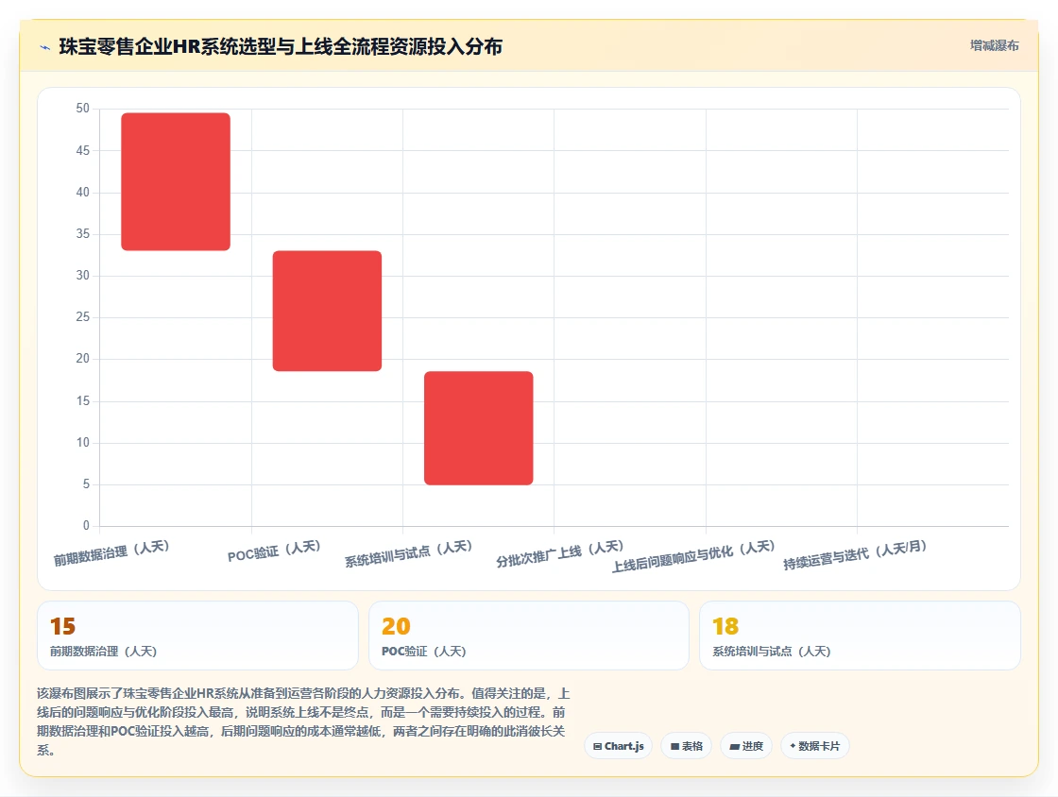Image resolution: width=1058 pixels, height=797 pixels.
Task: Click the 增减瀑布 label in header
Action: [994, 45]
